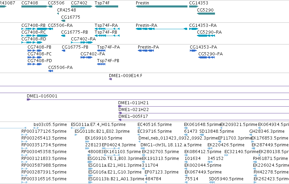This screenshot has height=184, width=289.
Task: Click the ESG0118c.B21_E02.3prime EST glyph
Action: (76, 135)
